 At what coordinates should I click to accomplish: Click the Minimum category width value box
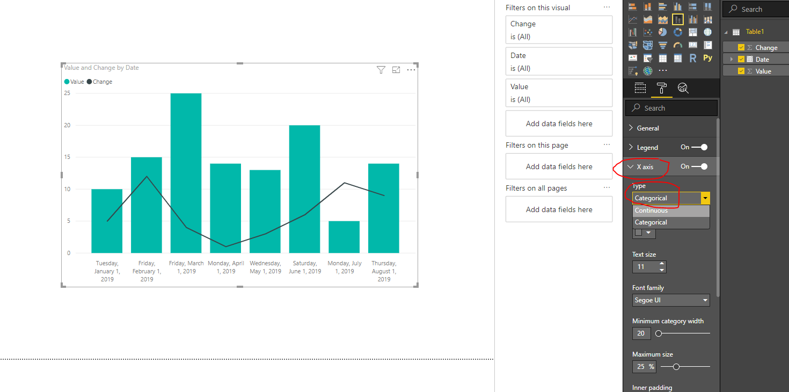(641, 333)
